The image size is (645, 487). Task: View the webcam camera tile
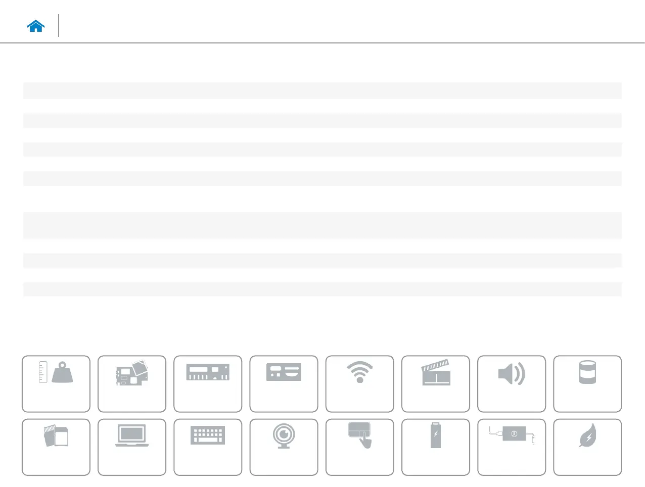click(x=284, y=447)
